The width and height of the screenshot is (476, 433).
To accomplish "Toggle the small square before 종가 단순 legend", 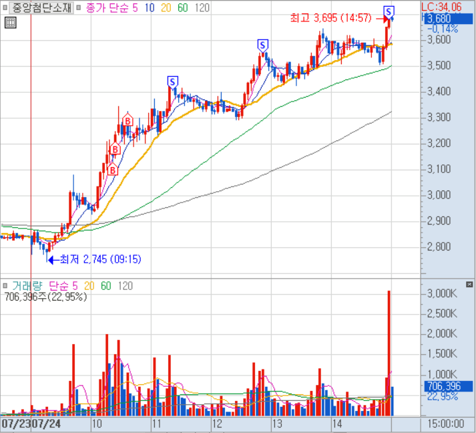I will [x=79, y=8].
